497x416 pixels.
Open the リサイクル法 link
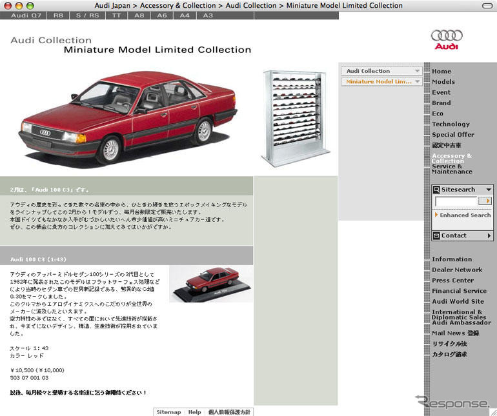click(x=449, y=344)
